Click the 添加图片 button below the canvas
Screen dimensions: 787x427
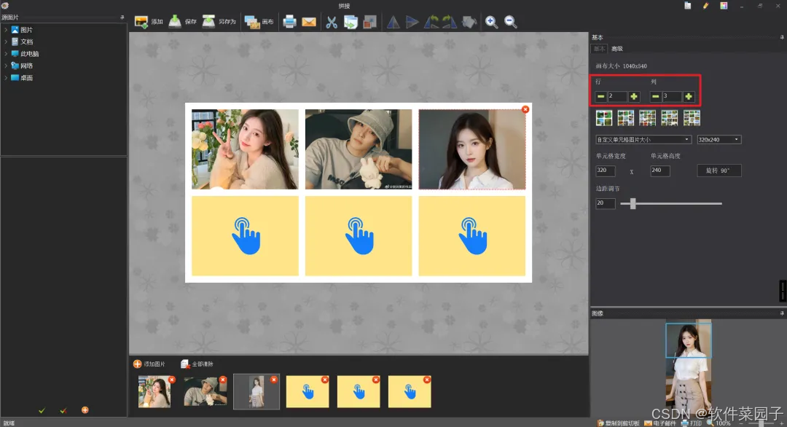pos(149,364)
